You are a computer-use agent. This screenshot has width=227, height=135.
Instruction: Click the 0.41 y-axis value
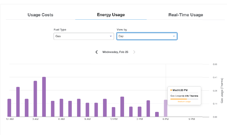click(x=215, y=77)
